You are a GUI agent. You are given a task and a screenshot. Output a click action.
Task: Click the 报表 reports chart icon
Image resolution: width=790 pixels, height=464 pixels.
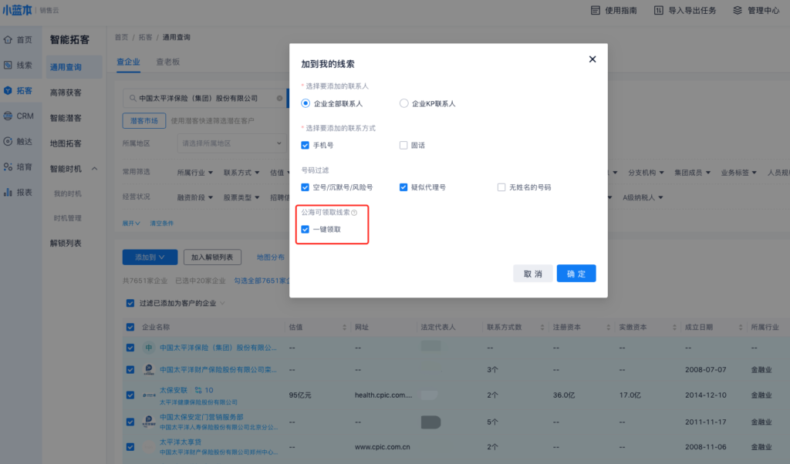8,192
